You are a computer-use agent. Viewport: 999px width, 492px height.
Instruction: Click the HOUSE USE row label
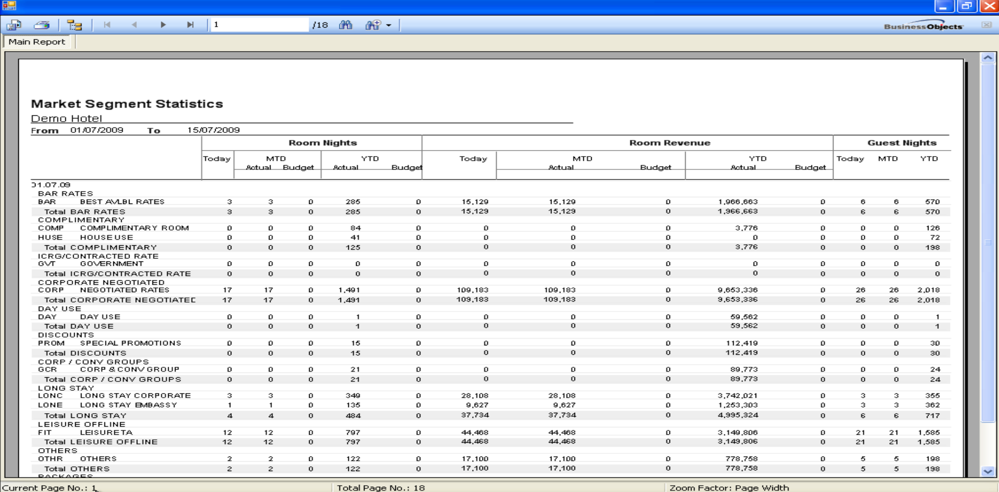(107, 237)
